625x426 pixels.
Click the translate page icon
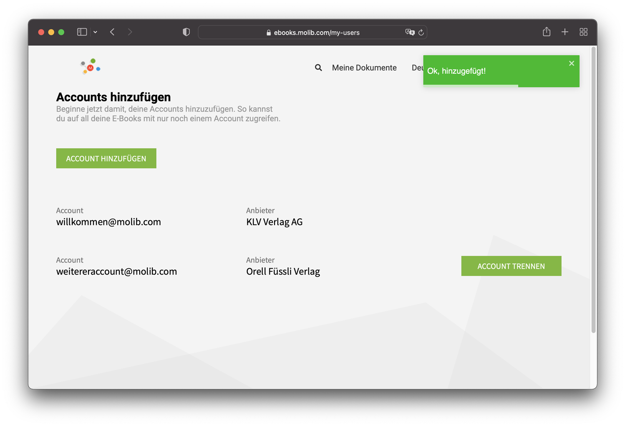pos(410,32)
